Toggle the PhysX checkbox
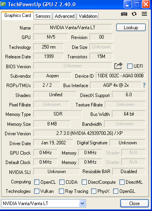152x211 pixels. [93, 191]
